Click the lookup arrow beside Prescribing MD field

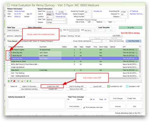(128, 12)
